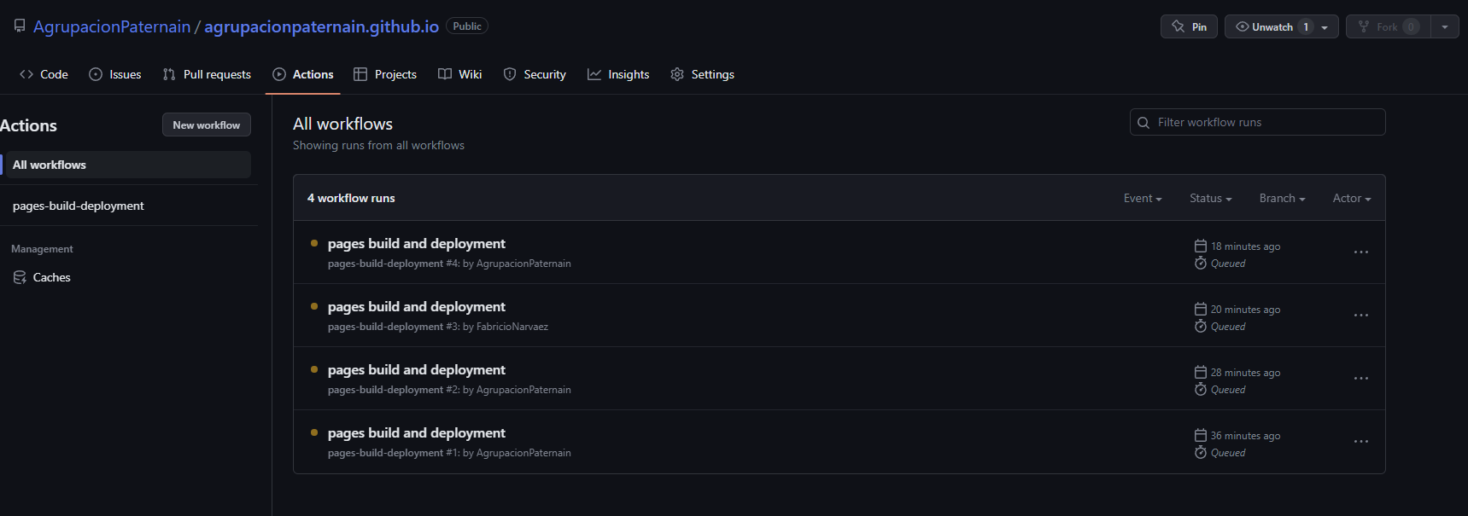The width and height of the screenshot is (1468, 516).
Task: Click queued status dot for run #3
Action: (314, 306)
